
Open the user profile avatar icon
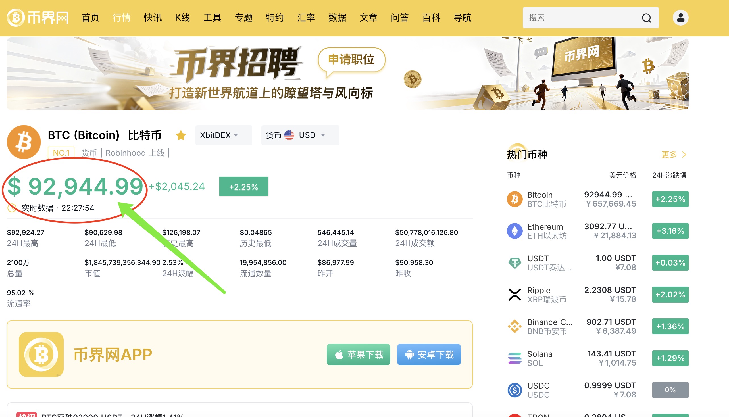click(680, 18)
